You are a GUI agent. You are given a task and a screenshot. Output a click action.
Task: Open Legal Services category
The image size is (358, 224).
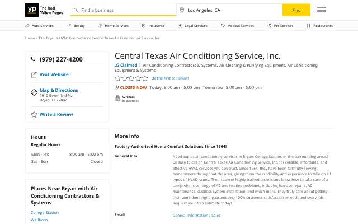click(x=192, y=26)
